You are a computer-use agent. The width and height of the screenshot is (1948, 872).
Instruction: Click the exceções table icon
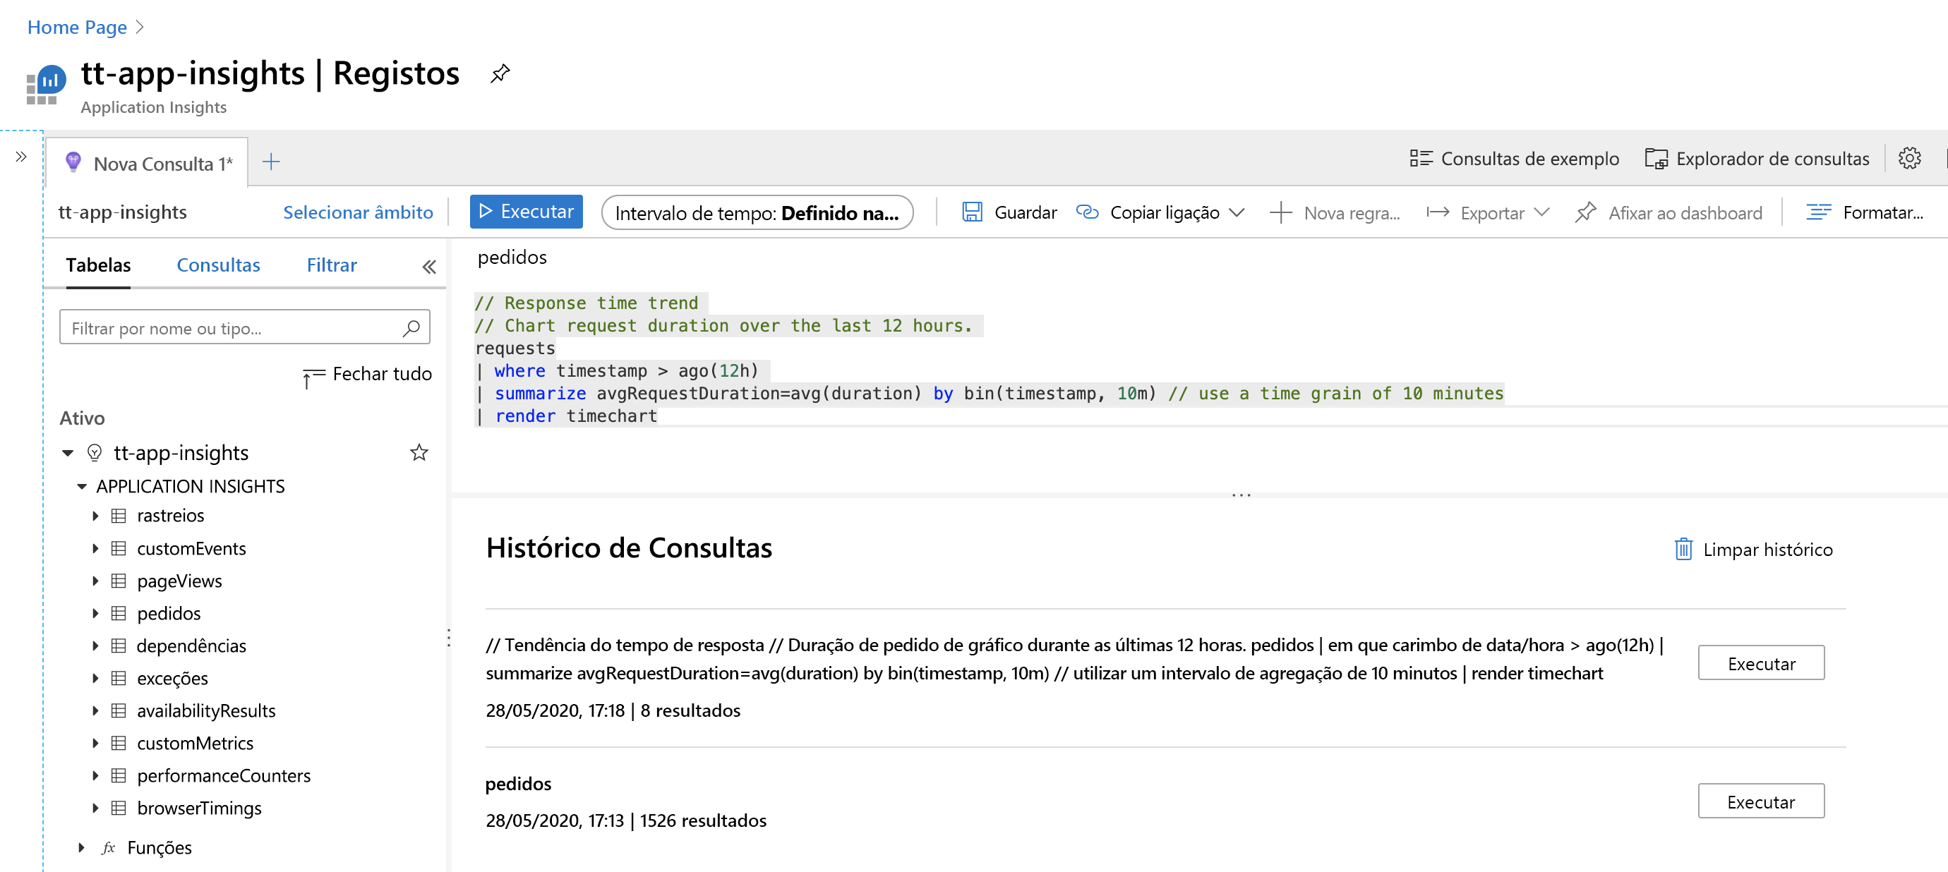[x=118, y=679]
